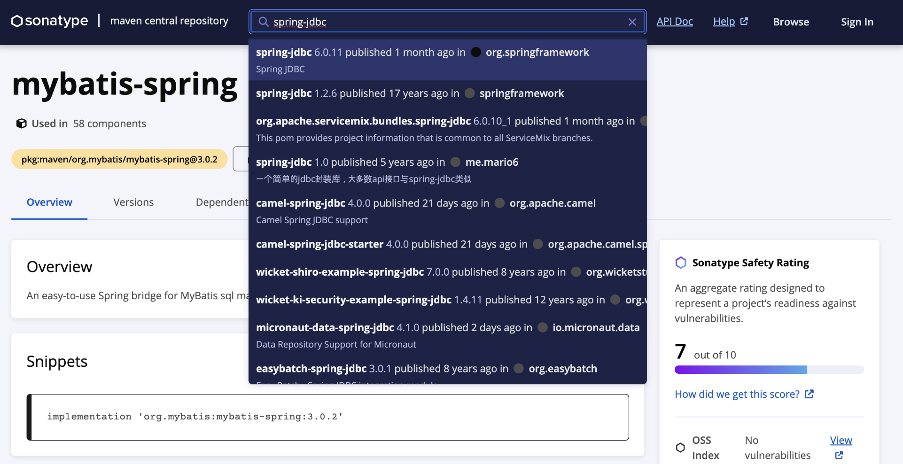Click maven central repository header text
Screen dimensions: 903x464
(x=169, y=21)
